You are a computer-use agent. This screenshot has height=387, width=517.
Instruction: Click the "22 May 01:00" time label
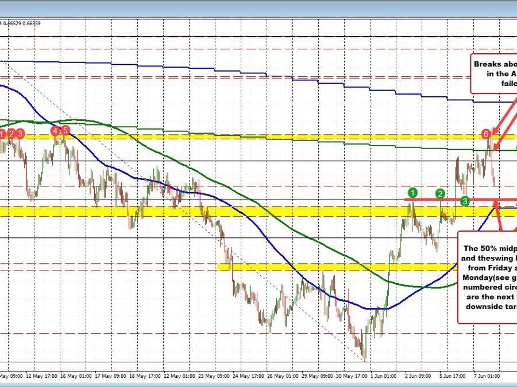tap(179, 376)
